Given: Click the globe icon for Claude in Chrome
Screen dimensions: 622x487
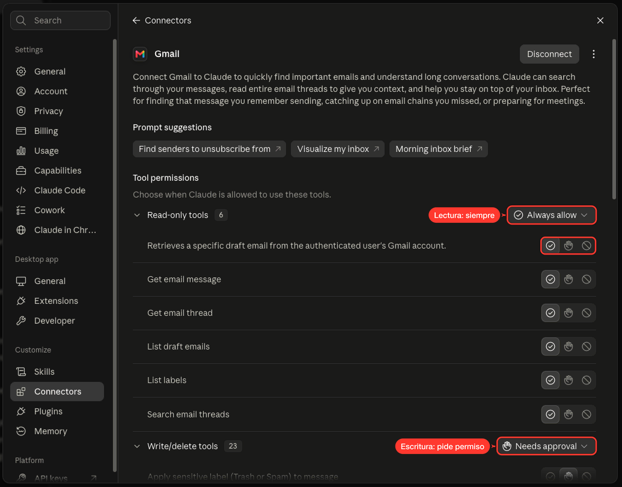Looking at the screenshot, I should [x=21, y=230].
